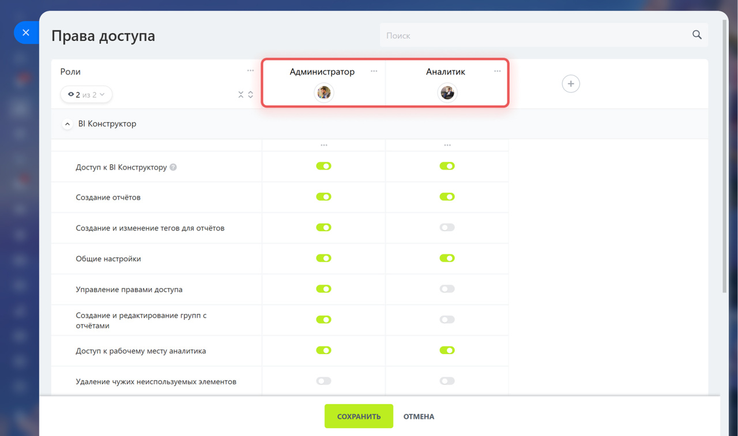Disable tags creation for Администратор
The width and height of the screenshot is (738, 436).
pos(323,227)
